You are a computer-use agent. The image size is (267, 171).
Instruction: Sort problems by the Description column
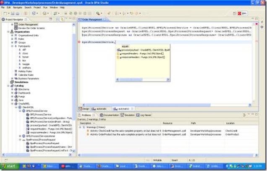(119, 123)
